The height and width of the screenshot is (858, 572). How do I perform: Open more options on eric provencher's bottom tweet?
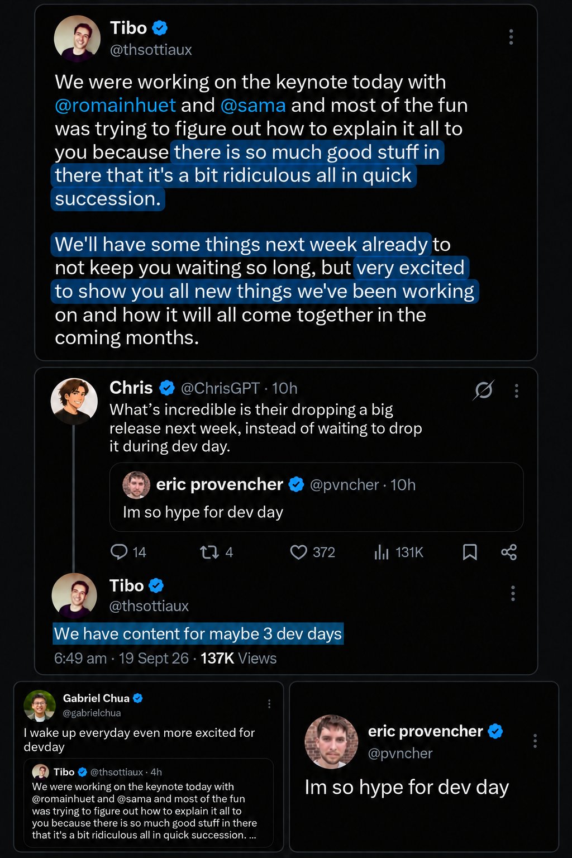[x=535, y=741]
